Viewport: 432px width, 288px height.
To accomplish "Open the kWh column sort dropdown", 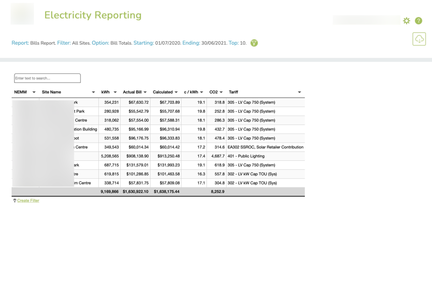I will coord(115,92).
